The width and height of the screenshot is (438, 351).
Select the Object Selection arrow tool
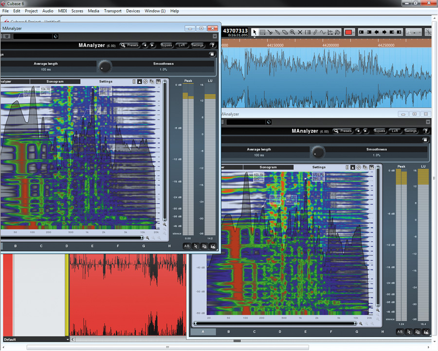[x=255, y=32]
